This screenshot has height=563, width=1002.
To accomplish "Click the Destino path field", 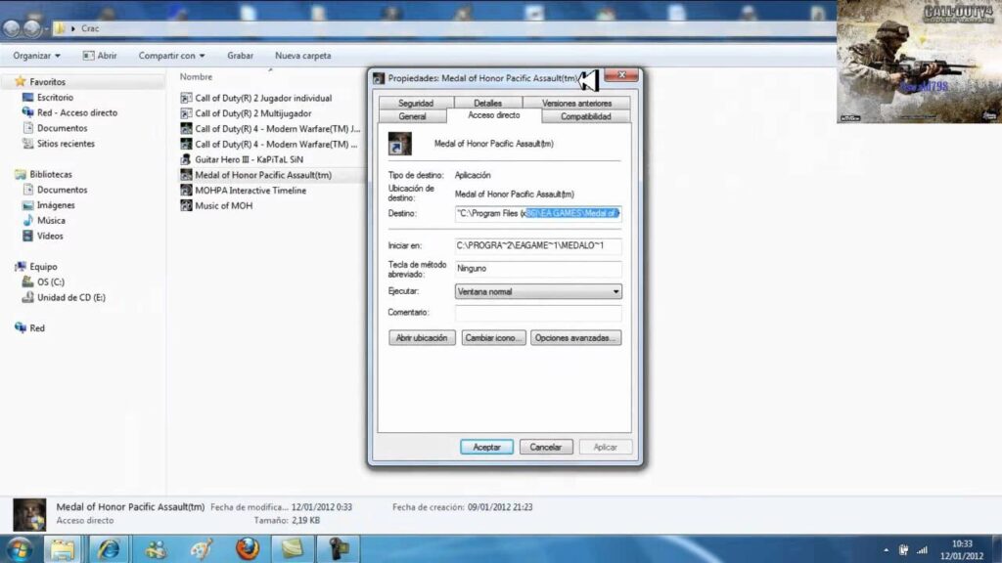I will tap(538, 213).
